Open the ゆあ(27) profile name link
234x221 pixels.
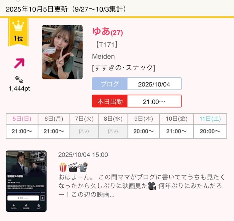click(x=108, y=32)
